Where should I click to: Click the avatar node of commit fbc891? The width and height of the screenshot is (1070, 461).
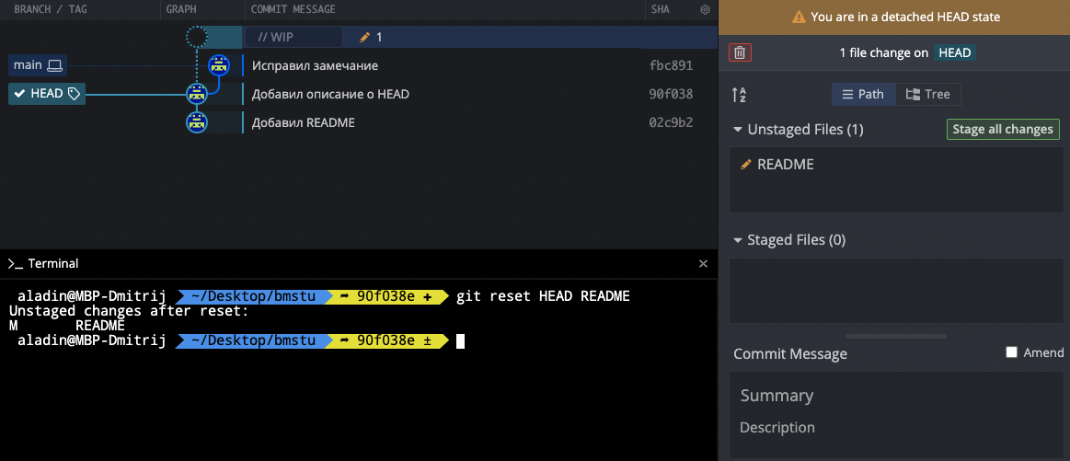tap(219, 65)
